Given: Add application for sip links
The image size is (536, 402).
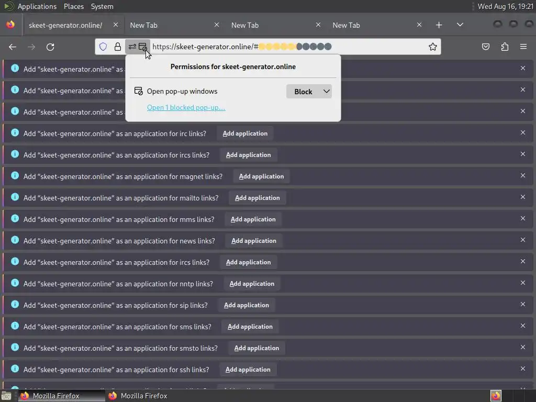Looking at the screenshot, I should coord(246,305).
